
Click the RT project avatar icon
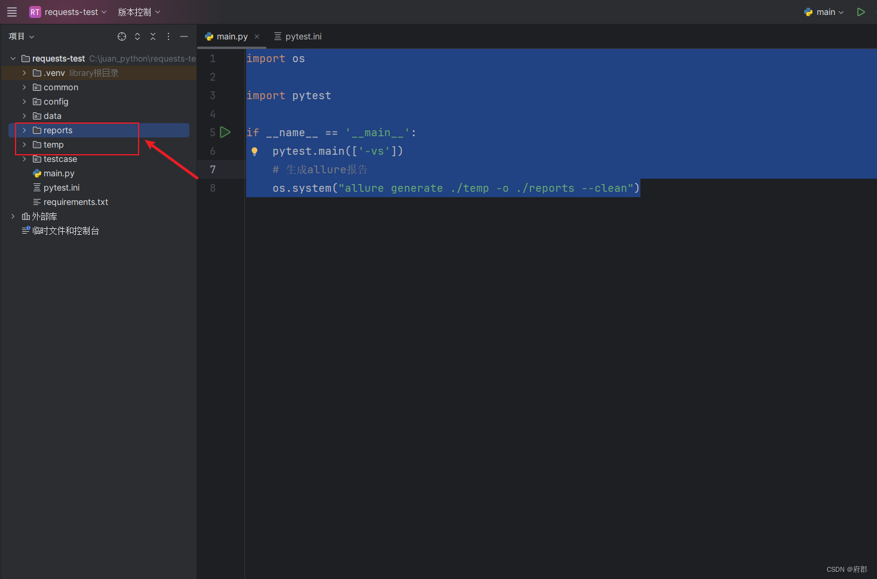pos(34,11)
